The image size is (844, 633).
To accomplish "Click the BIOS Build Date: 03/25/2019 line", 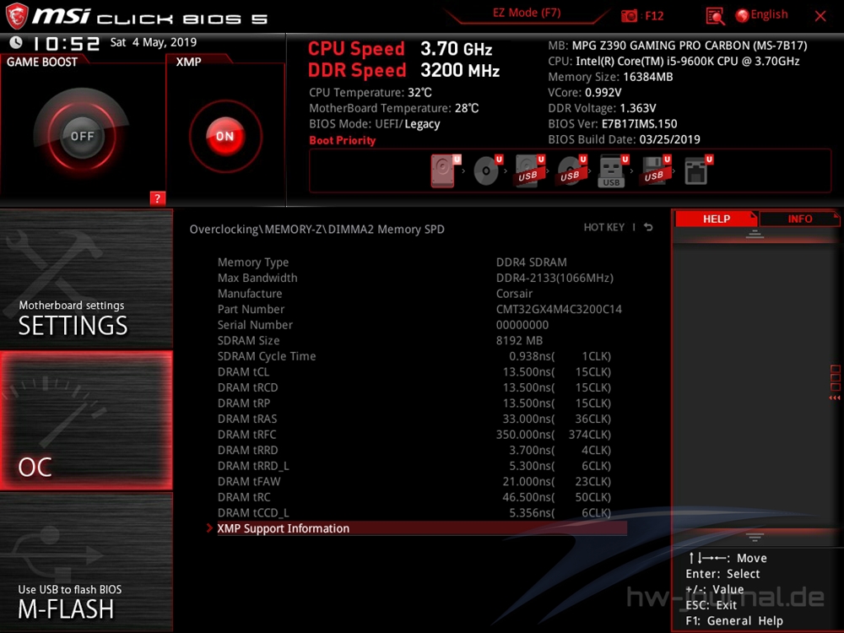I will [624, 139].
